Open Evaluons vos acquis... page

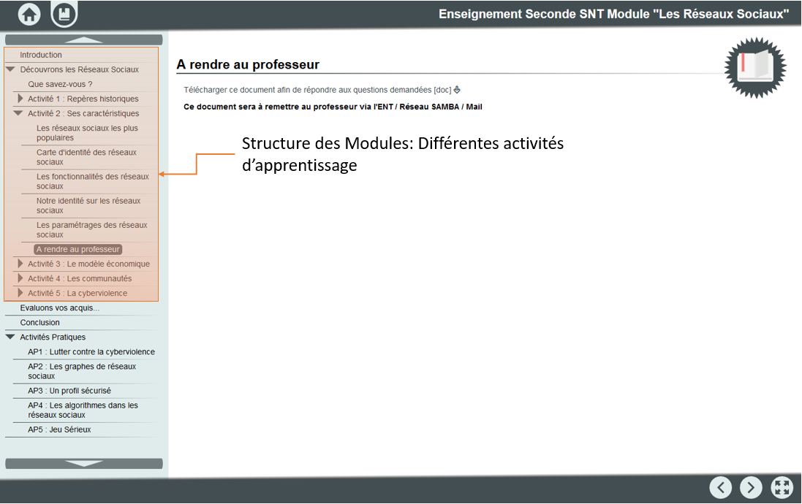(60, 308)
